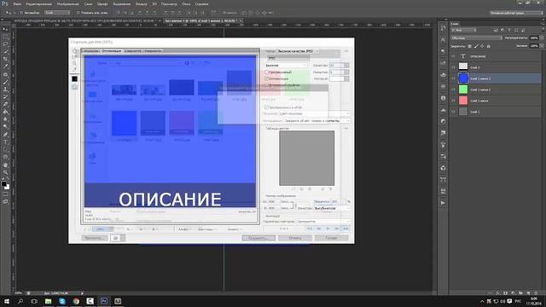Click the Готово button
Image resolution: width=546 pixels, height=307 pixels.
(331, 238)
